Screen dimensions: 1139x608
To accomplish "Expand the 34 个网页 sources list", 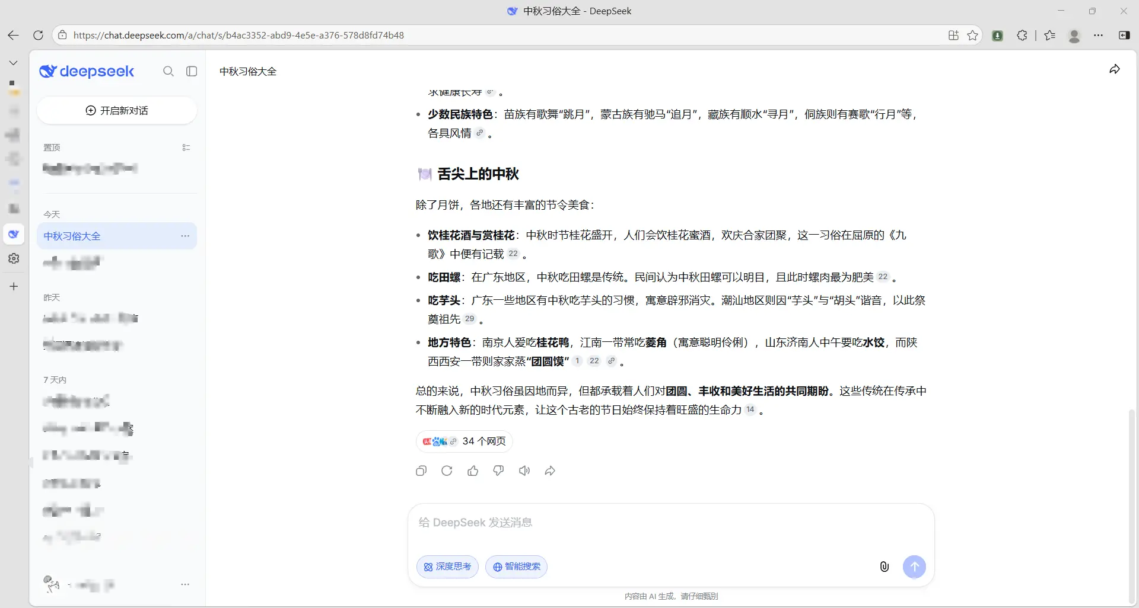I will coord(464,441).
